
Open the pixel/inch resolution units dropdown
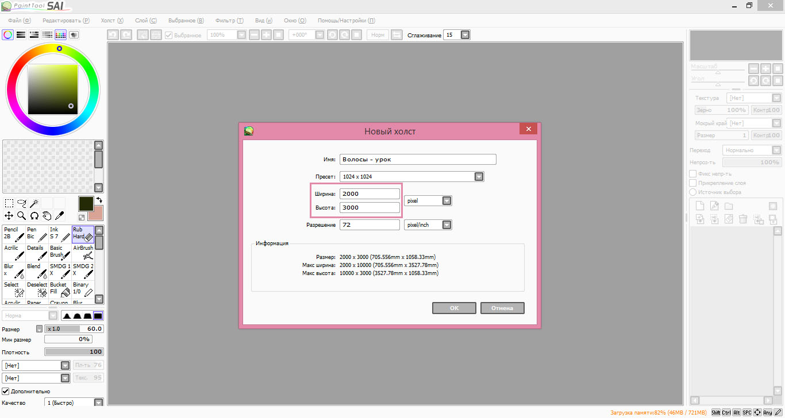click(x=447, y=225)
